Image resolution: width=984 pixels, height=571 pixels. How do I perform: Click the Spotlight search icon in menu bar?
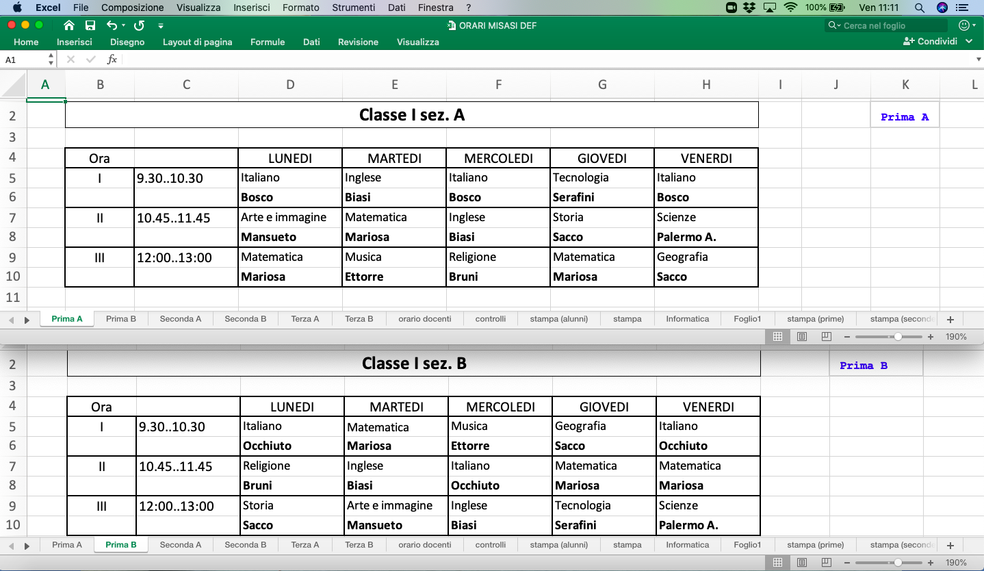(919, 8)
